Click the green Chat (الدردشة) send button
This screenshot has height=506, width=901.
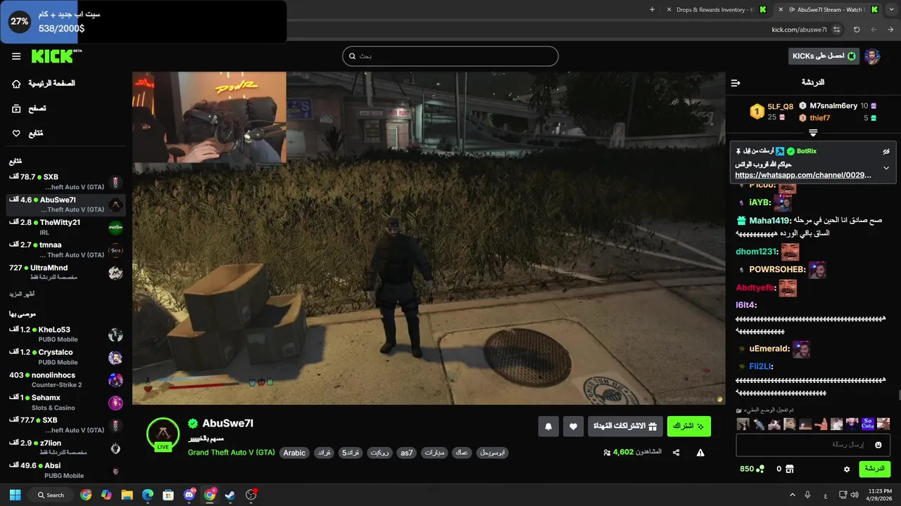click(874, 469)
